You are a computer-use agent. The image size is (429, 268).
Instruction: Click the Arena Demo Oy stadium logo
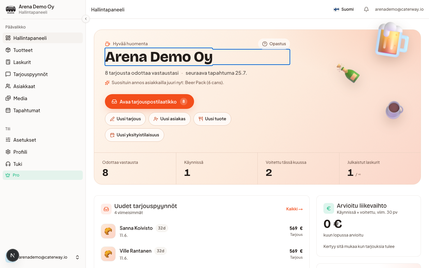tap(11, 9)
